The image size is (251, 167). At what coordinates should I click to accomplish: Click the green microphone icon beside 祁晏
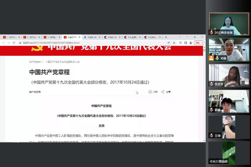point(217,58)
